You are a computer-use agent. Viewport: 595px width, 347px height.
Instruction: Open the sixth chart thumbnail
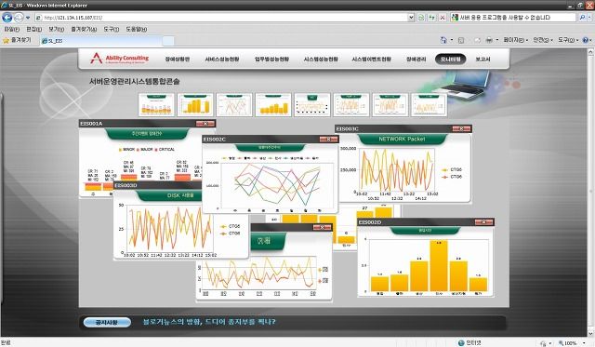click(x=351, y=104)
